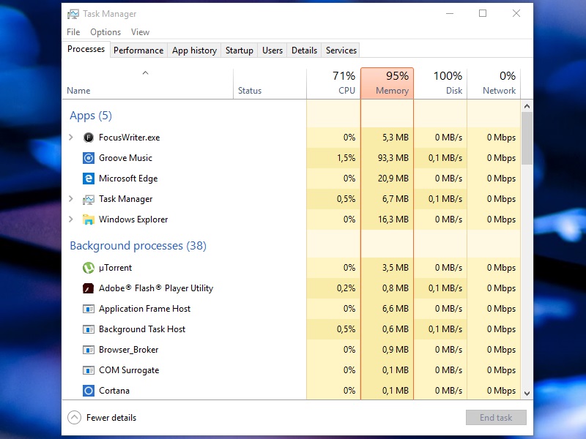Click the µTorrent process icon
This screenshot has width=586, height=439.
[x=88, y=268]
